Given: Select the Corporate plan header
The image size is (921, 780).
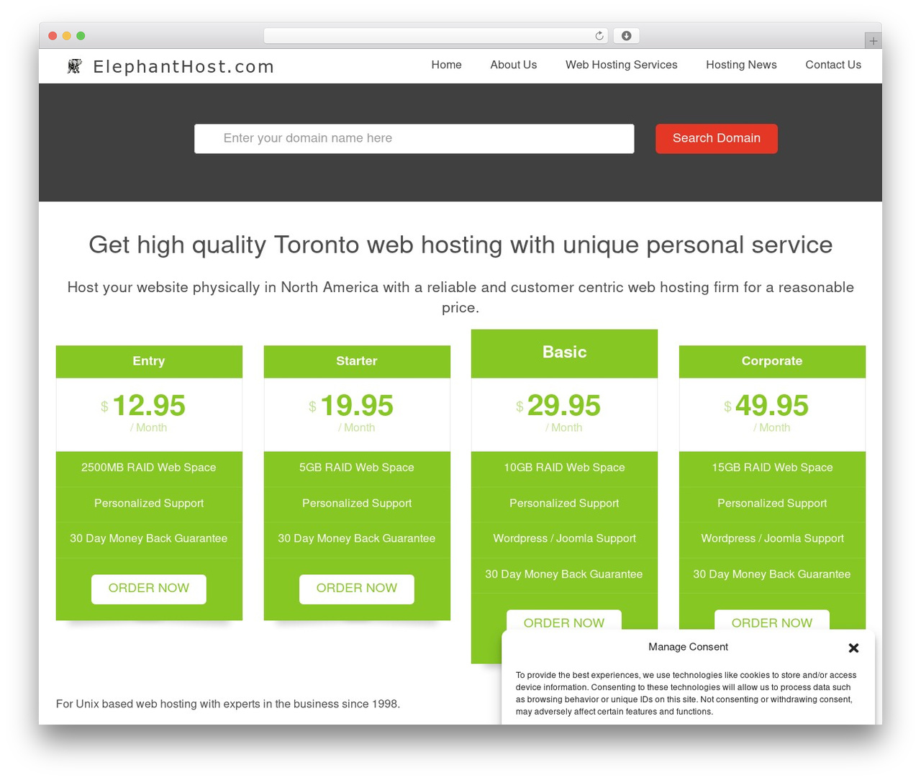Looking at the screenshot, I should [772, 361].
